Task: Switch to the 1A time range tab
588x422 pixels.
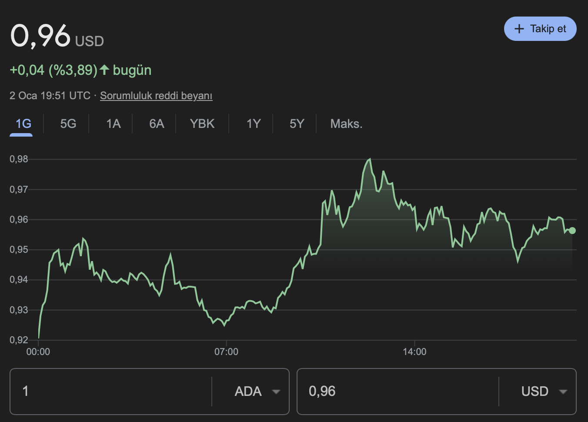Action: [x=114, y=124]
